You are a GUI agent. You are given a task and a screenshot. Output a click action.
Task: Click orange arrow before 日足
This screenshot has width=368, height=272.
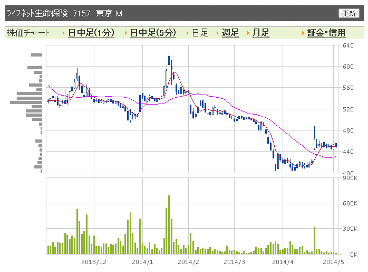point(188,33)
